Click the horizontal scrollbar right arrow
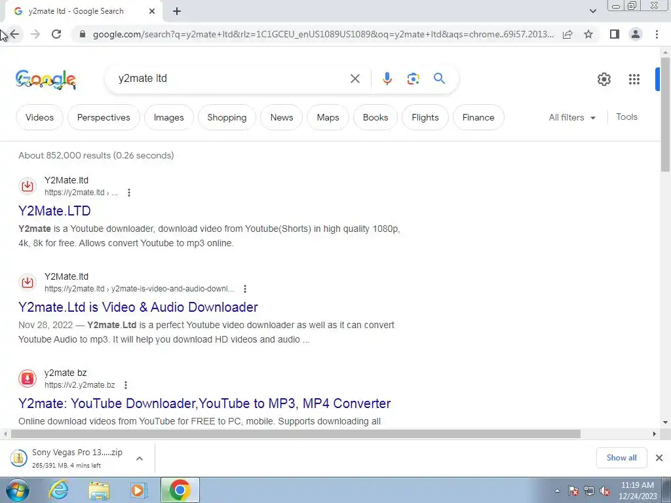 (655, 434)
